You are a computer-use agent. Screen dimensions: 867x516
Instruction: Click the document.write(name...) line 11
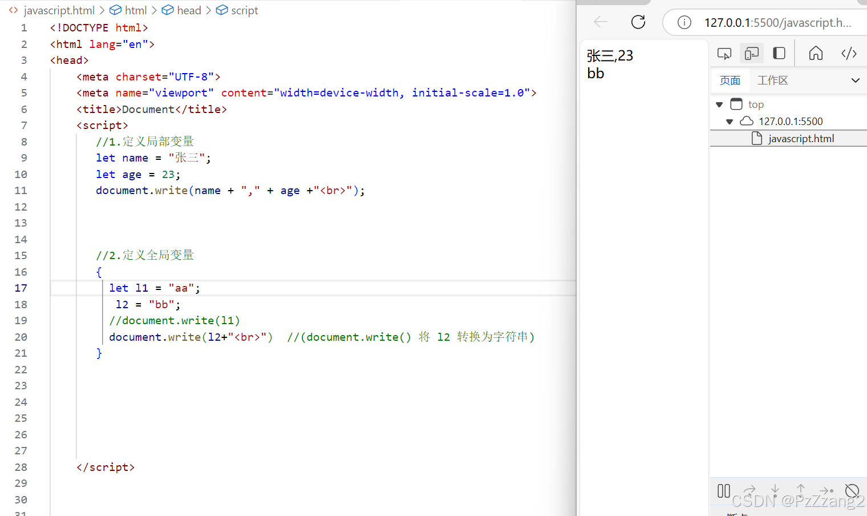230,191
